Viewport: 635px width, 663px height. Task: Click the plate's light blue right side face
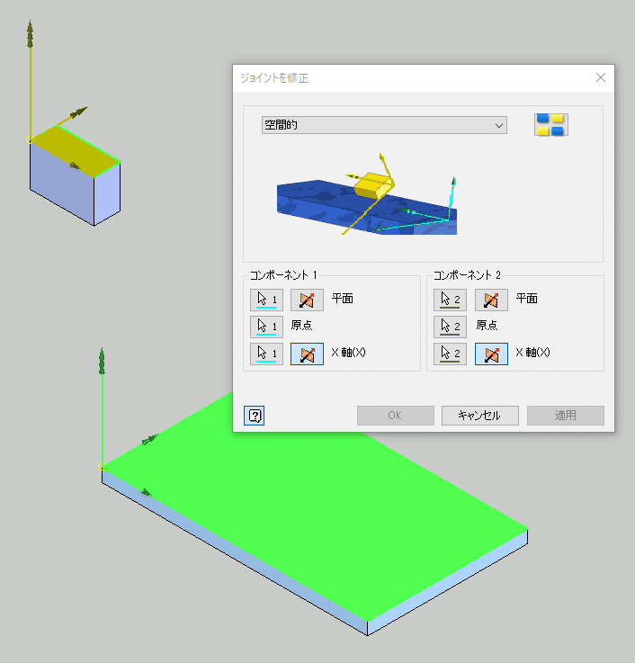pos(447,583)
